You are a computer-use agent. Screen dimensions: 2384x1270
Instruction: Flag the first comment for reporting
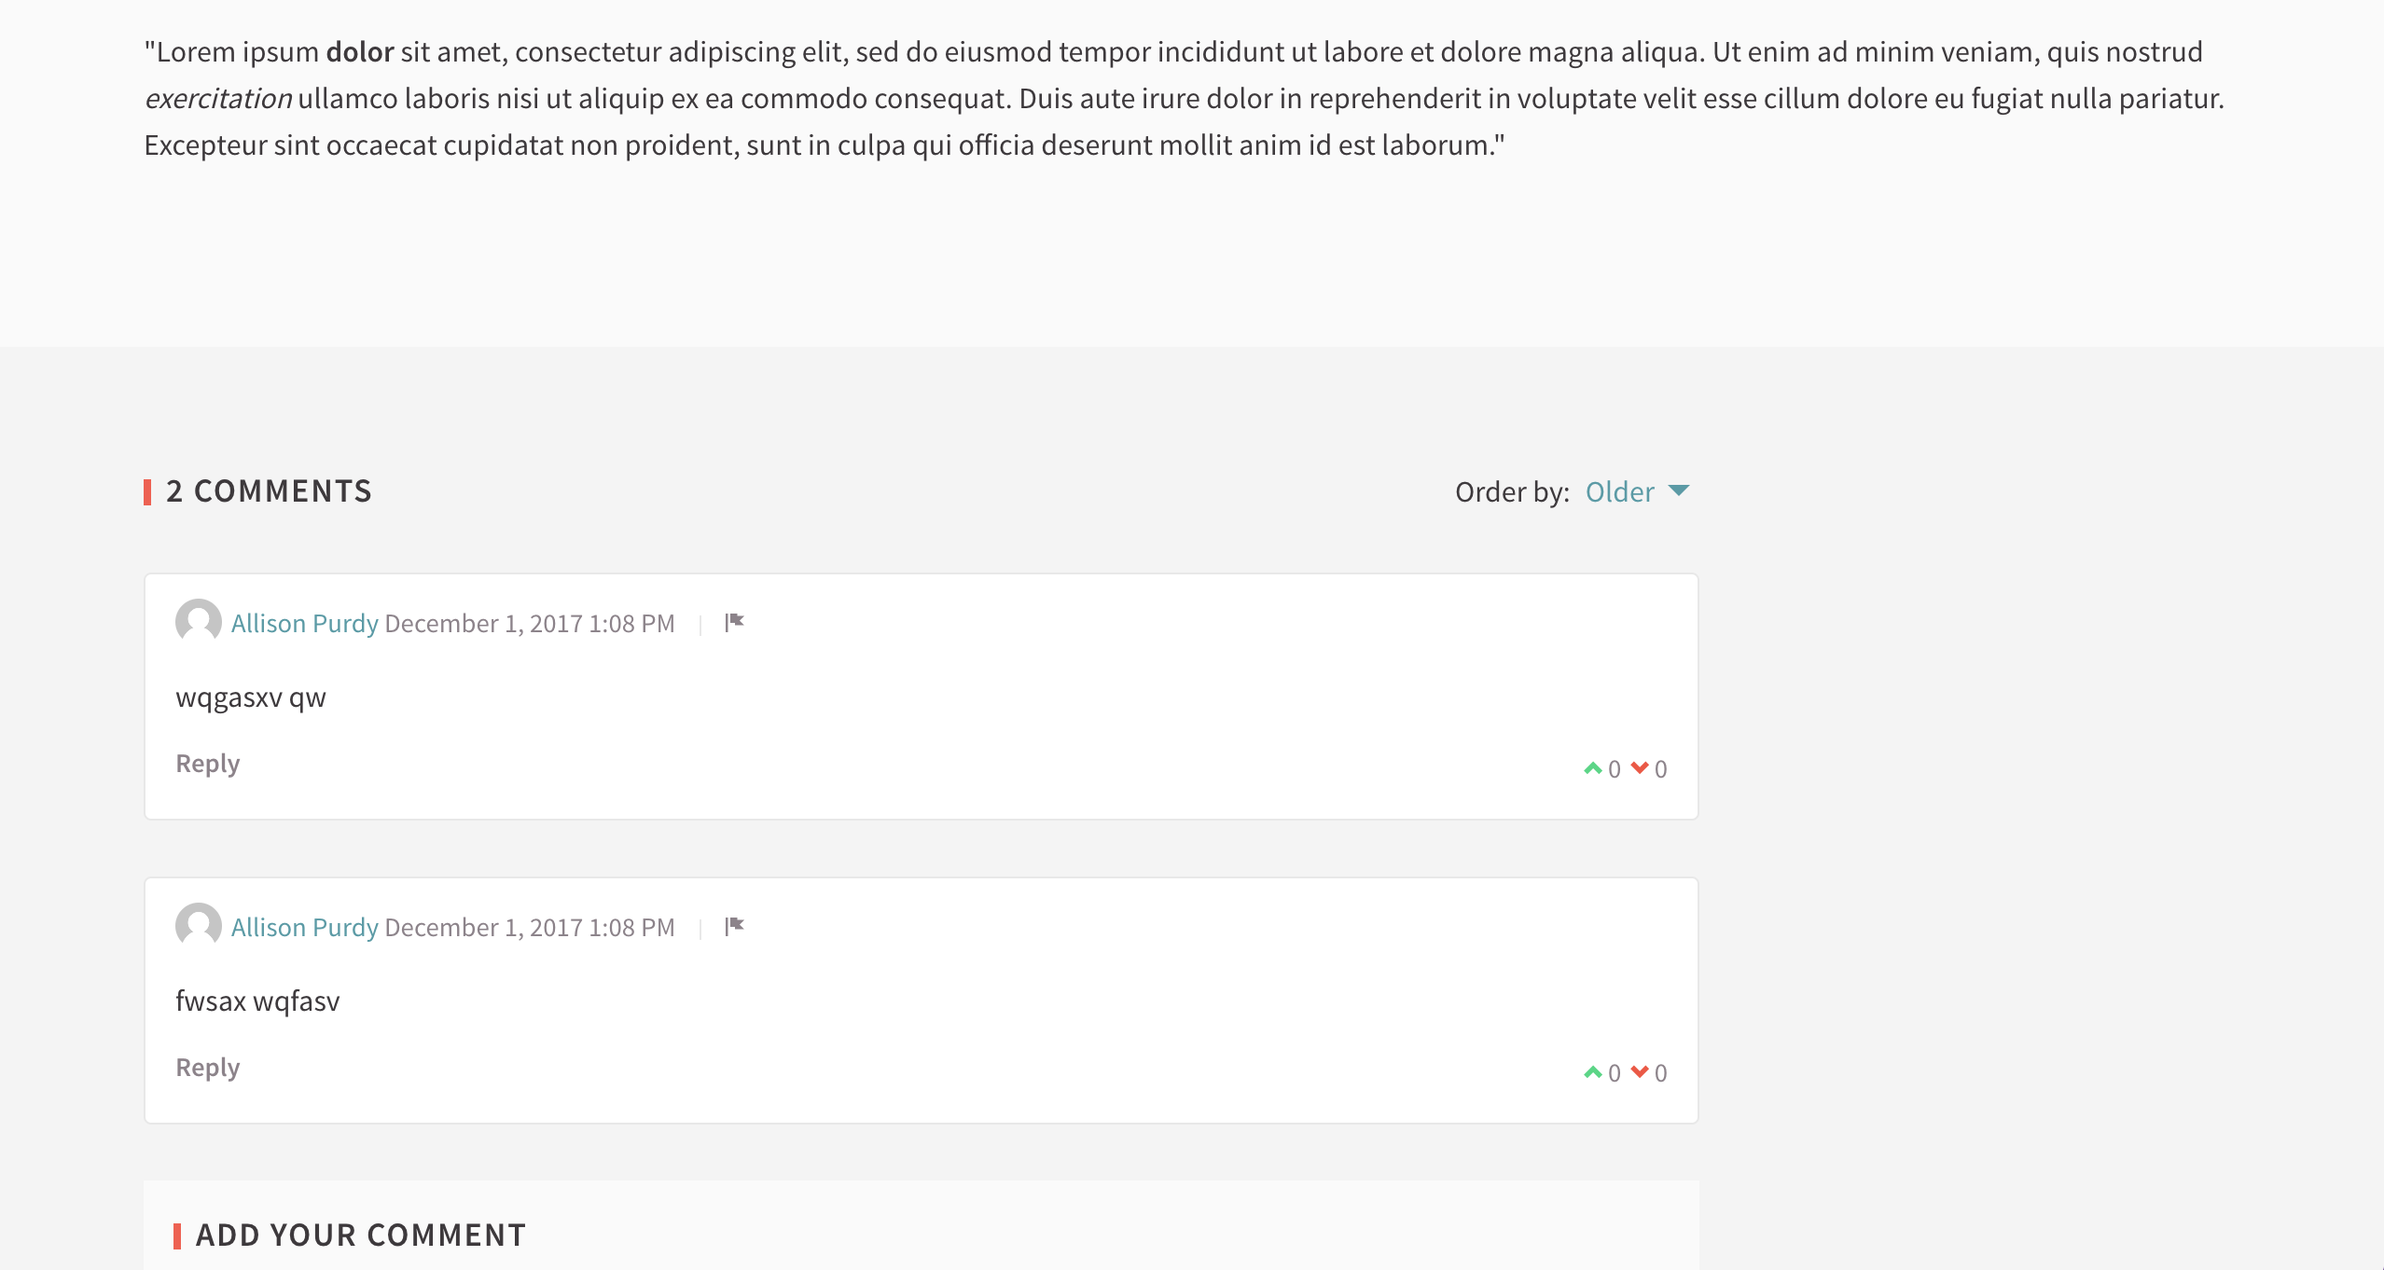pyautogui.click(x=734, y=622)
